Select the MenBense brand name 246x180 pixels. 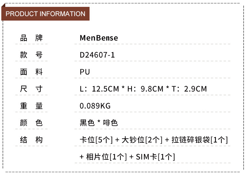point(99,38)
